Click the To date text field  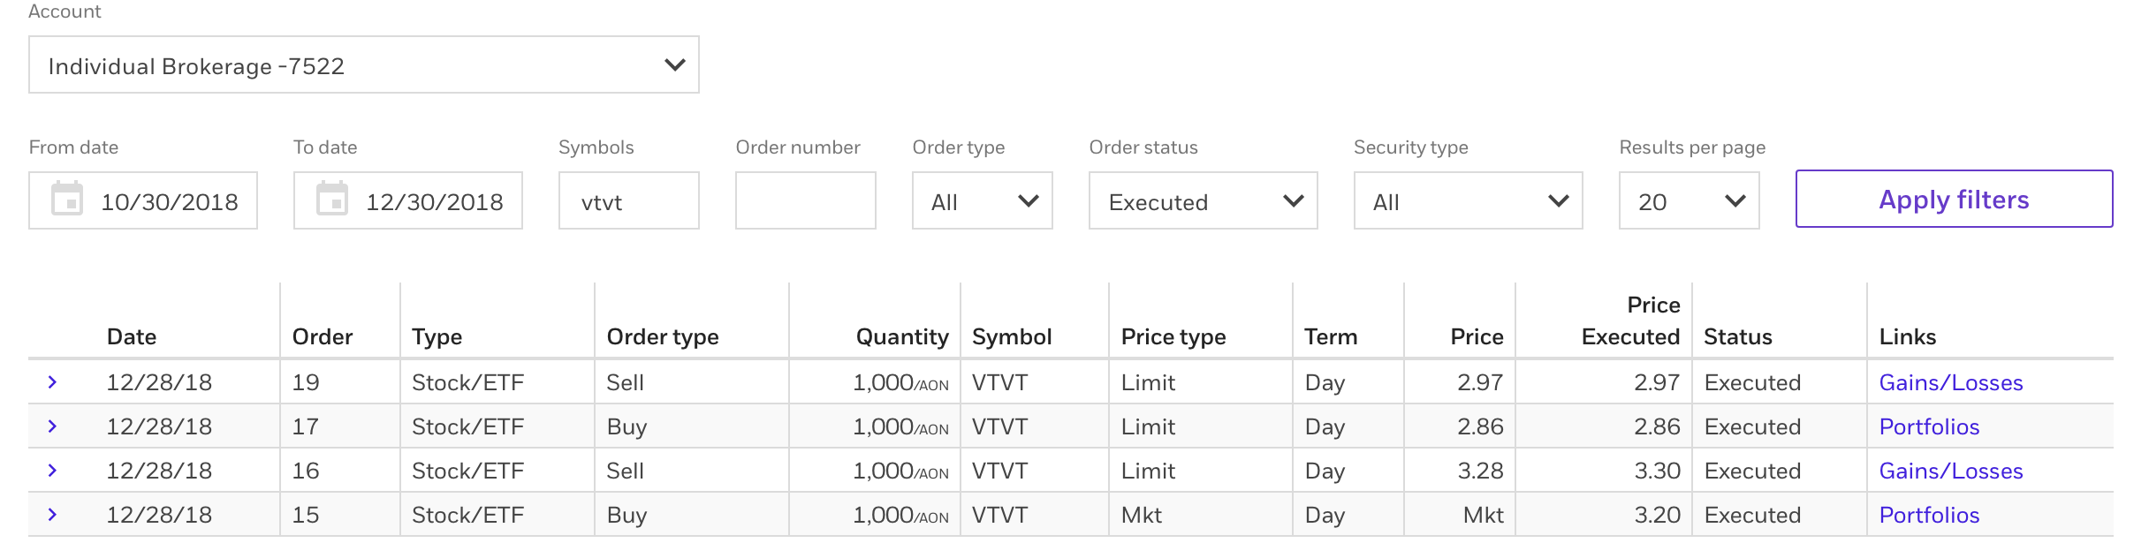[x=435, y=202]
